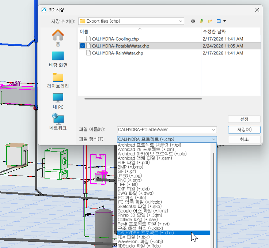This screenshot has height=248, width=269.
Task: Click the CALHYDRA-RainWater.chp file icon
Action: coord(88,53)
